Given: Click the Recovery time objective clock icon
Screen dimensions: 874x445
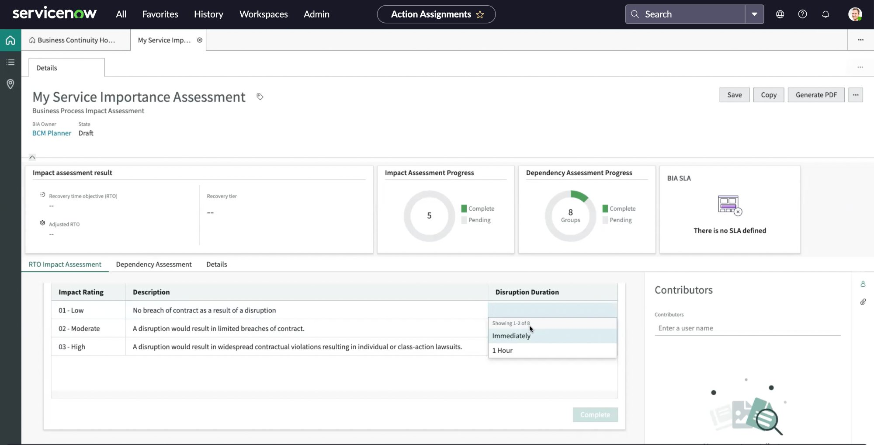Looking at the screenshot, I should pos(42,195).
